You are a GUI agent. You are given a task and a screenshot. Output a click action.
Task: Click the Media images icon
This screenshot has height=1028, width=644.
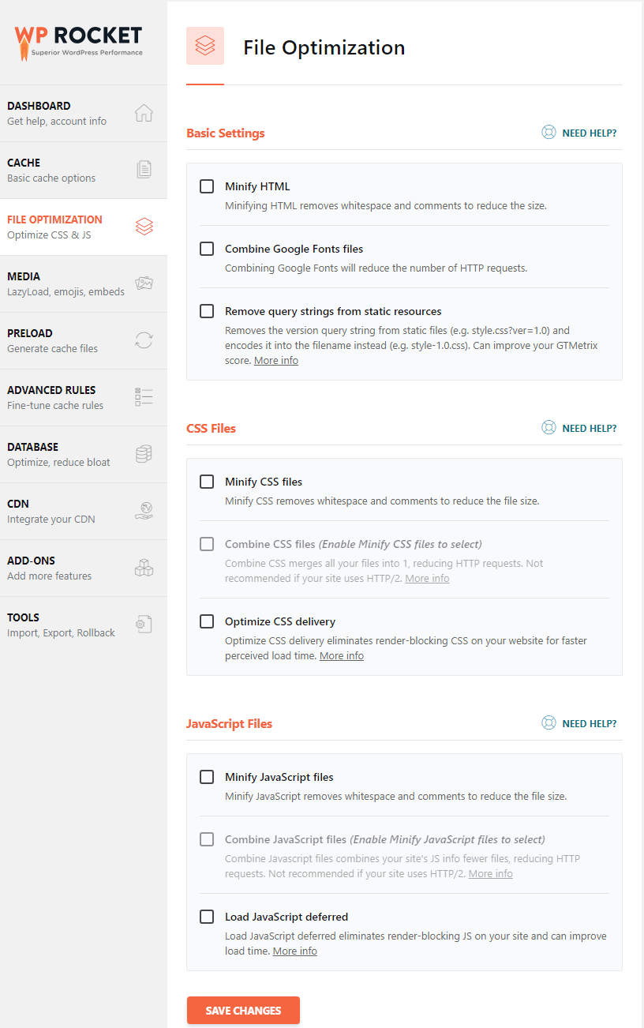pos(144,283)
